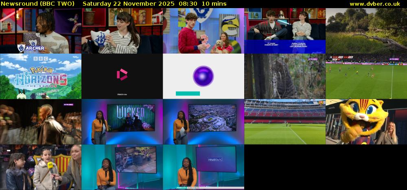The image size is (407, 190).
Task: Select the grassy woodland nature thumbnail
Action: (x=366, y=30)
